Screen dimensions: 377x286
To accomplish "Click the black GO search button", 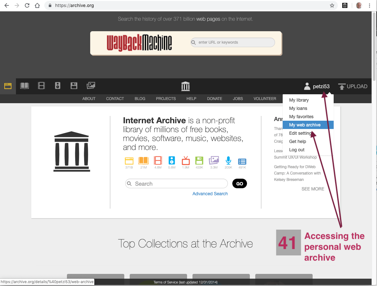I will [240, 184].
